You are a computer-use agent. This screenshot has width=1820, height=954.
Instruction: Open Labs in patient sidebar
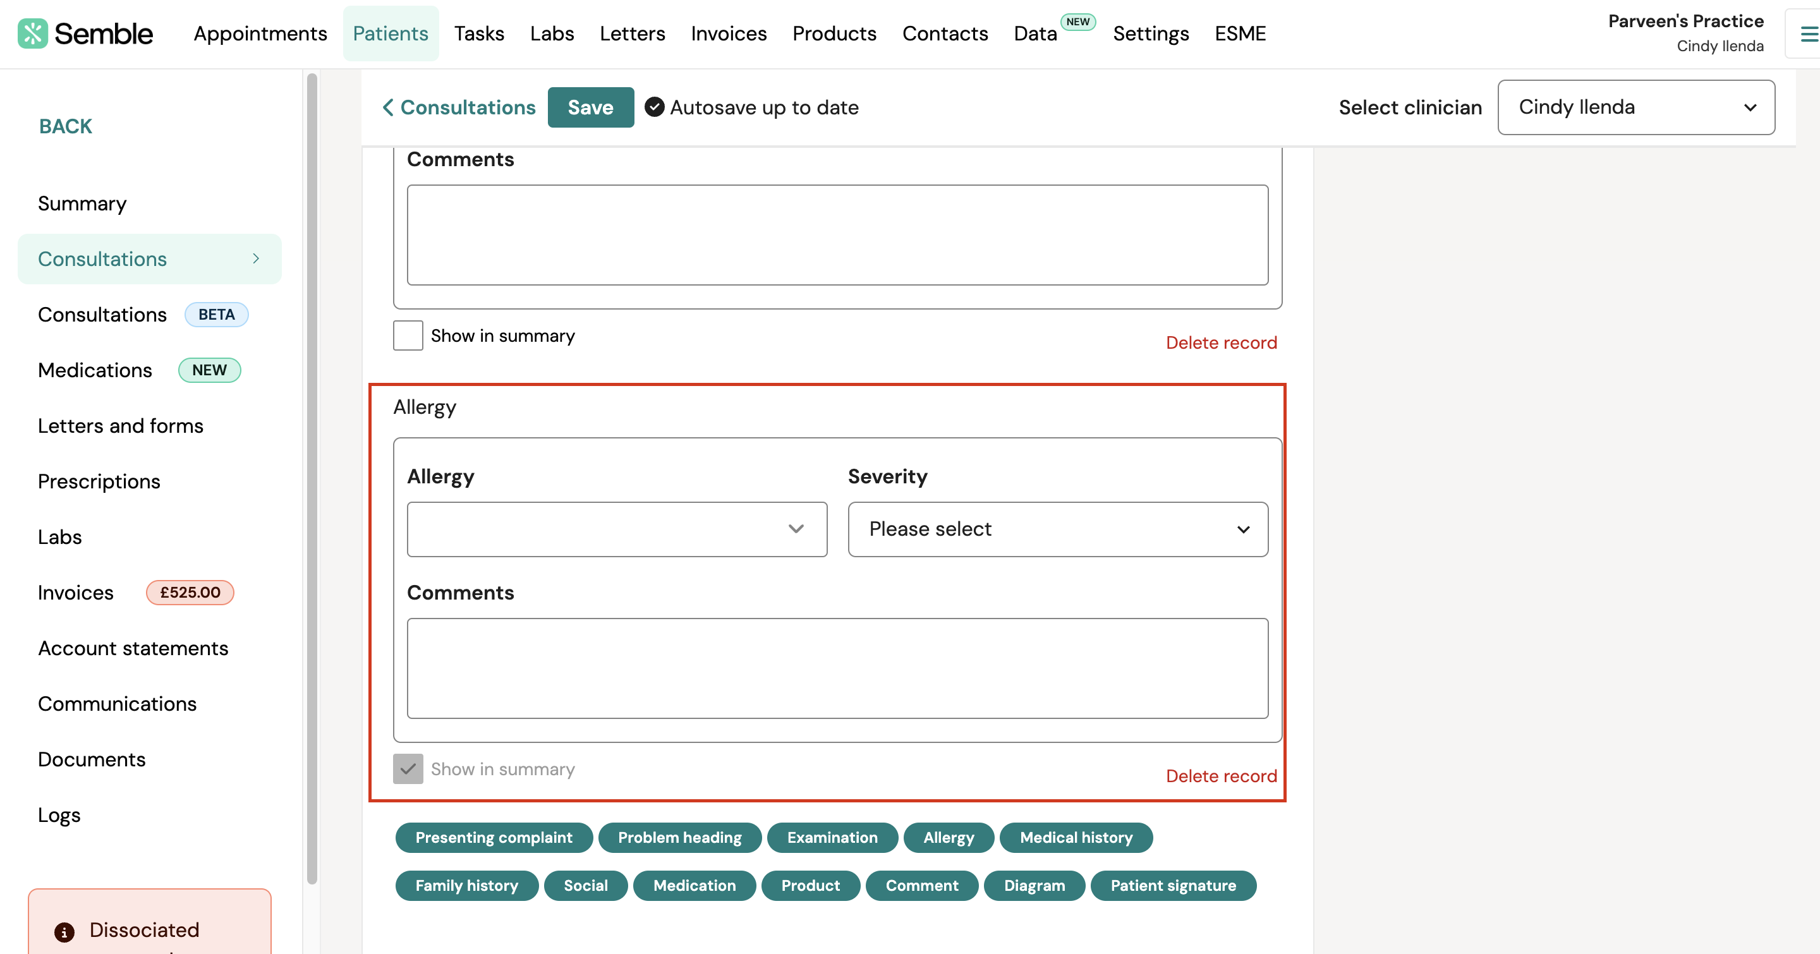point(59,536)
